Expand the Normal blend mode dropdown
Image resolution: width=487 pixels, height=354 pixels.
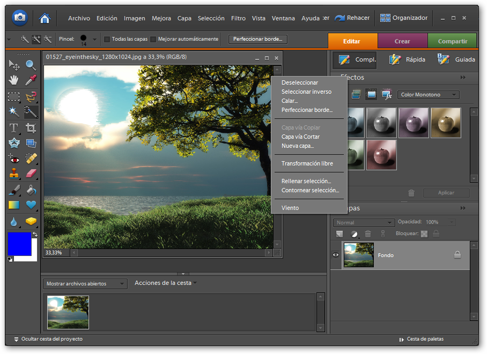click(364, 222)
